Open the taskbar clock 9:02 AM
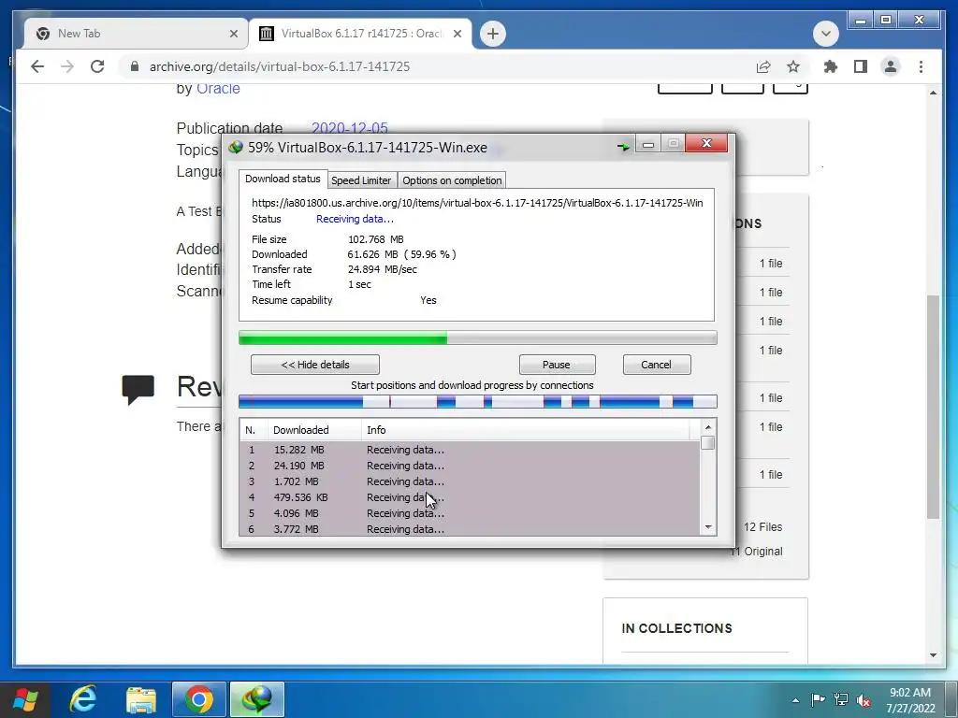 (x=910, y=700)
